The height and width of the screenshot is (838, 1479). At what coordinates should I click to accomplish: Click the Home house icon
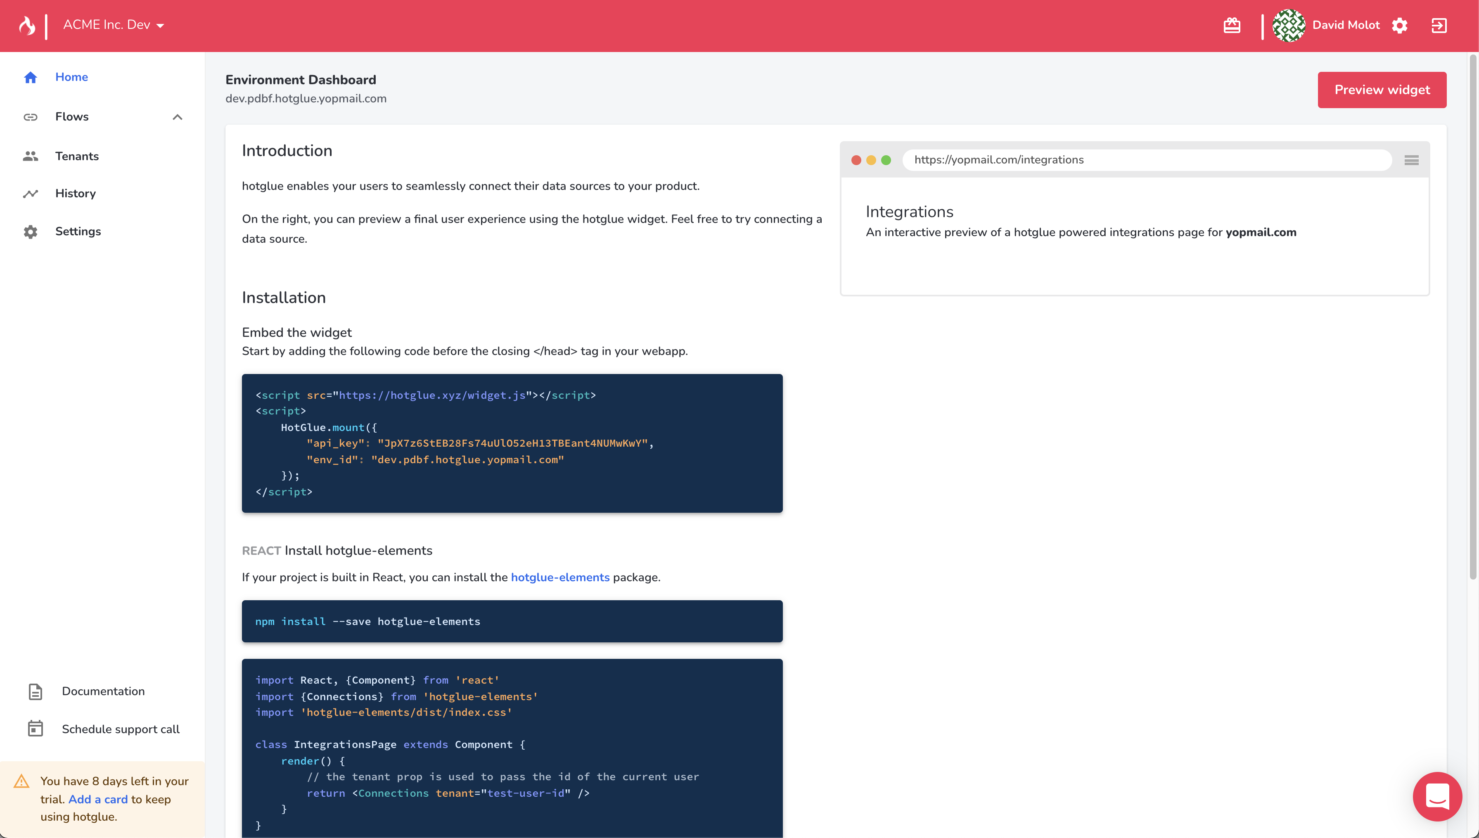(31, 77)
